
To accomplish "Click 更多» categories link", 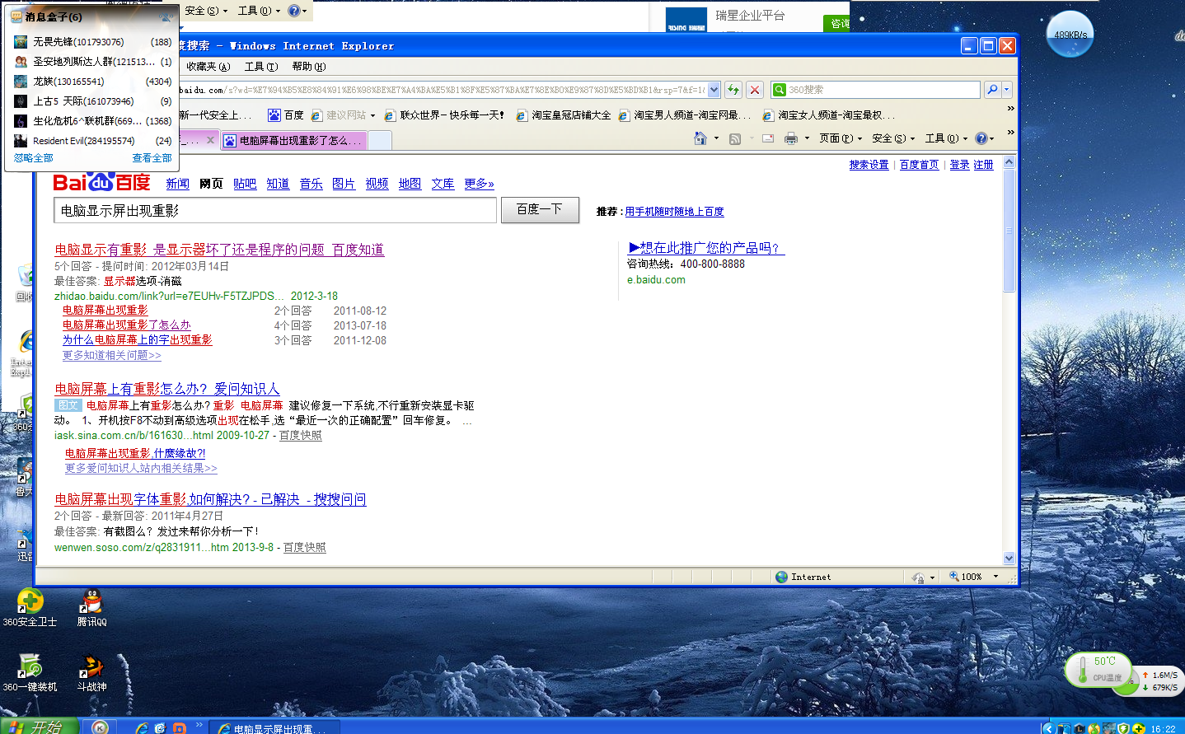I will point(479,184).
